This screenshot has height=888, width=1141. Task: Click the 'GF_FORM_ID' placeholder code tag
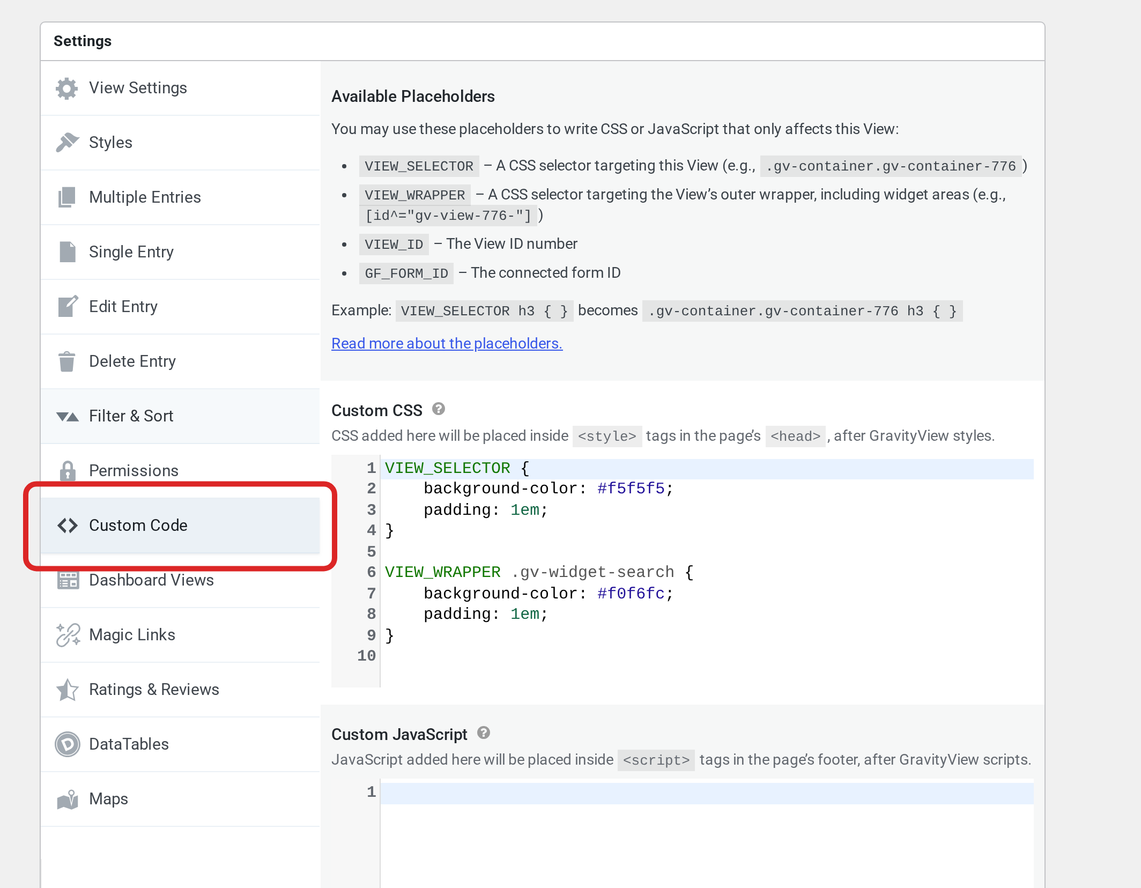(406, 273)
